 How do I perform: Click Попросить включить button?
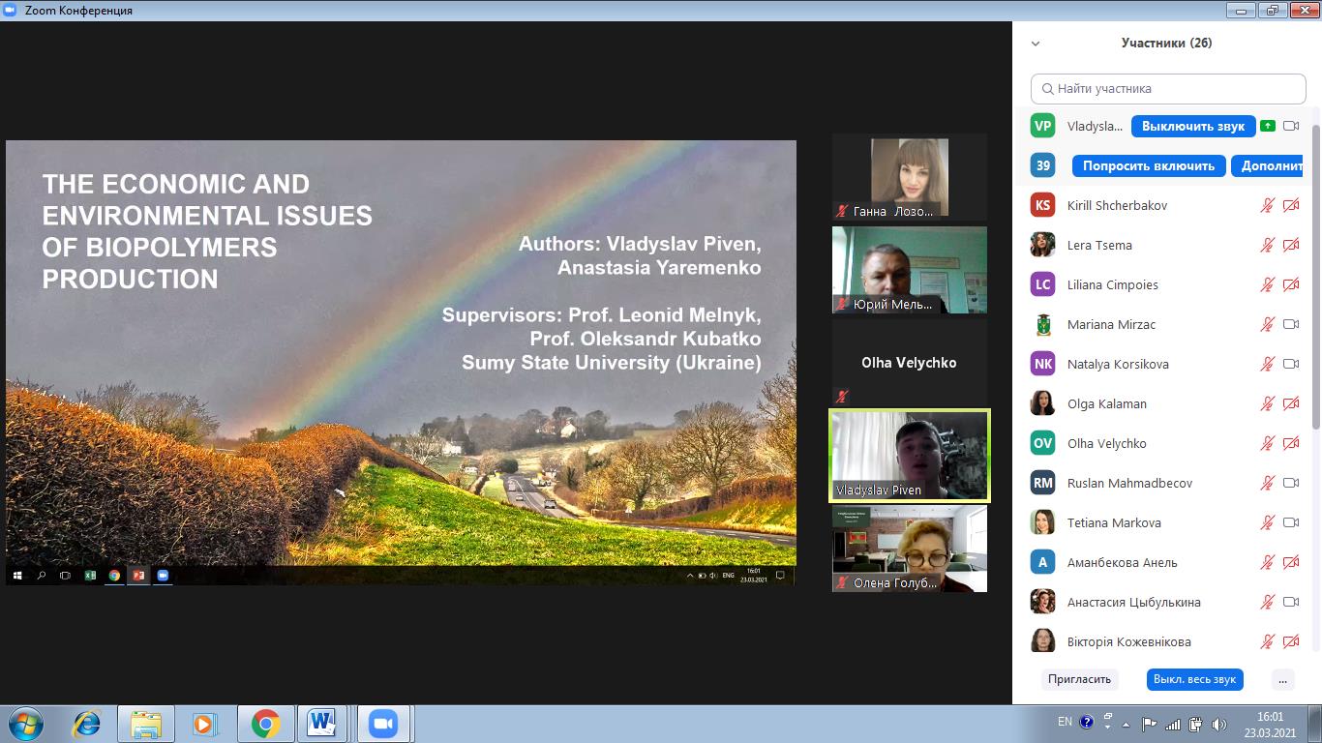[1149, 165]
